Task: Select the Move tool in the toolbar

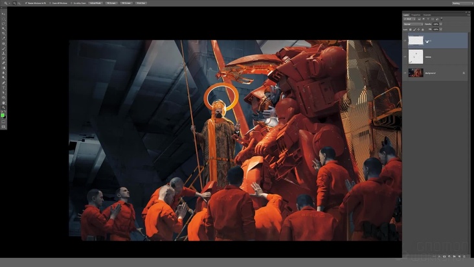Action: pyautogui.click(x=4, y=14)
